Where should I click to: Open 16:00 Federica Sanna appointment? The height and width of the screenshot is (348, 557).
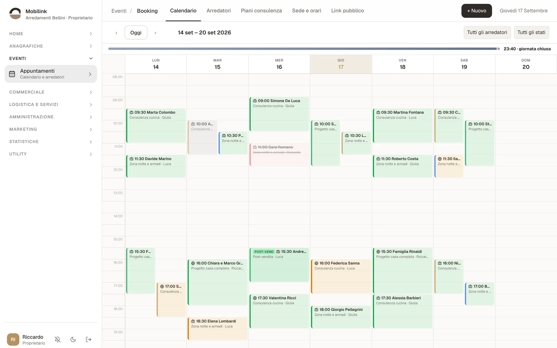pos(341,276)
